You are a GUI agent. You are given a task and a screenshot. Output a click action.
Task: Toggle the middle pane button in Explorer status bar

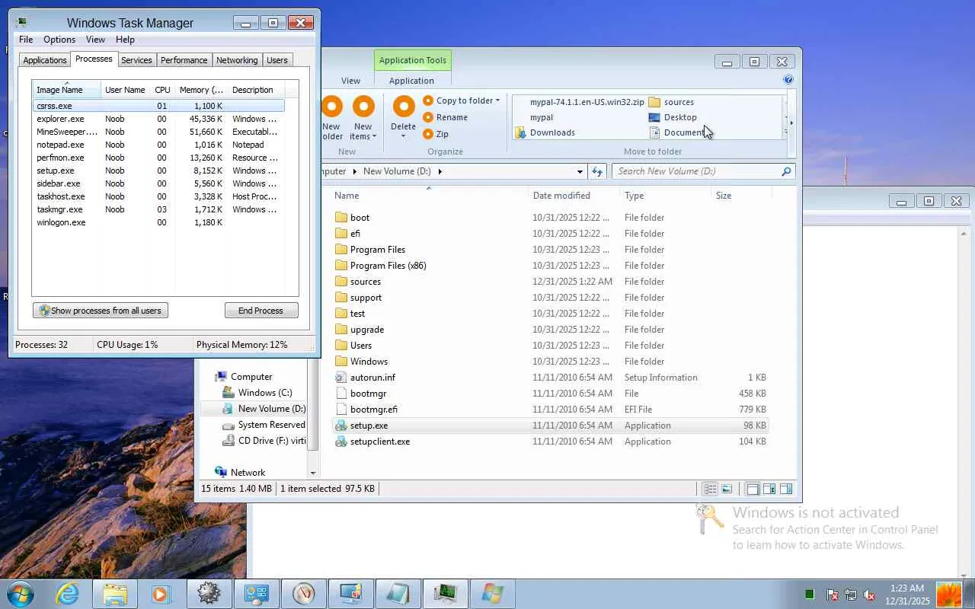coord(769,489)
